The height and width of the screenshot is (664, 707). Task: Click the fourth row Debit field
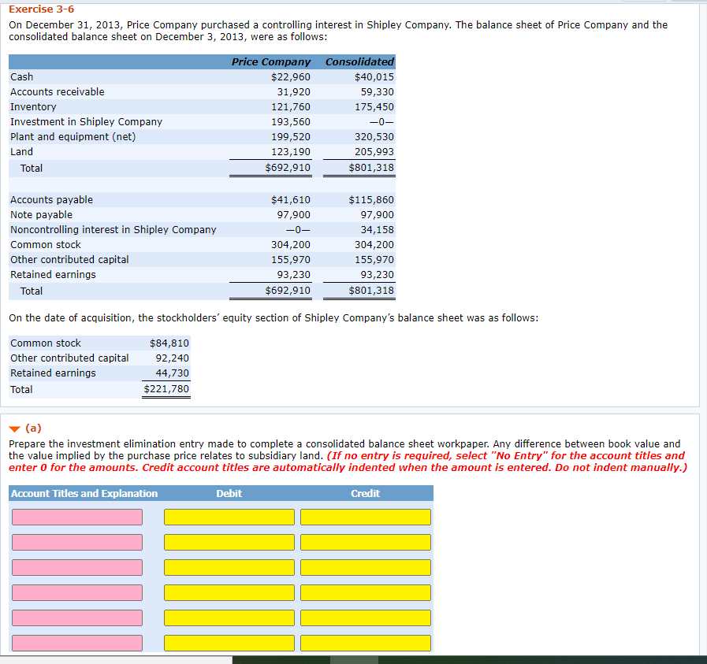(x=229, y=592)
